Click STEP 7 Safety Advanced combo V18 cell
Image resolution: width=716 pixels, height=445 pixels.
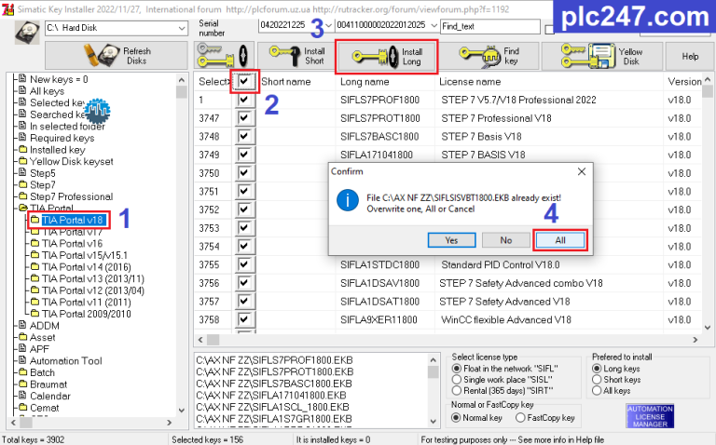point(520,283)
